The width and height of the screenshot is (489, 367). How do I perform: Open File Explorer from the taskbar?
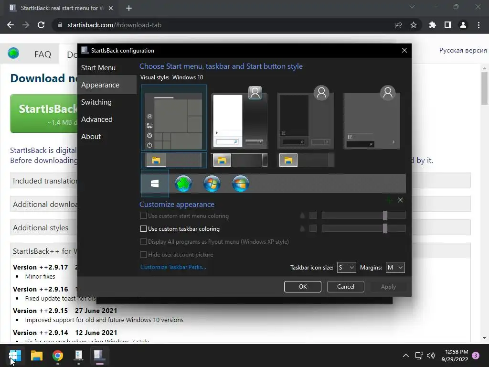tap(36, 356)
